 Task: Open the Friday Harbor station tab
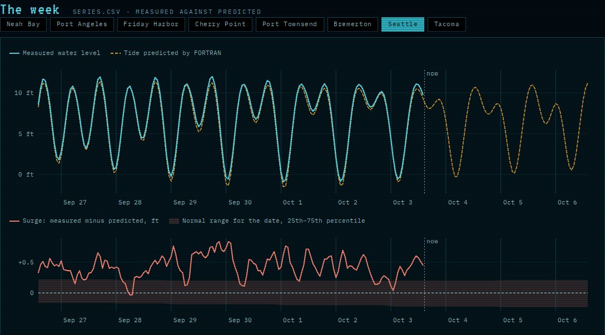pyautogui.click(x=151, y=24)
